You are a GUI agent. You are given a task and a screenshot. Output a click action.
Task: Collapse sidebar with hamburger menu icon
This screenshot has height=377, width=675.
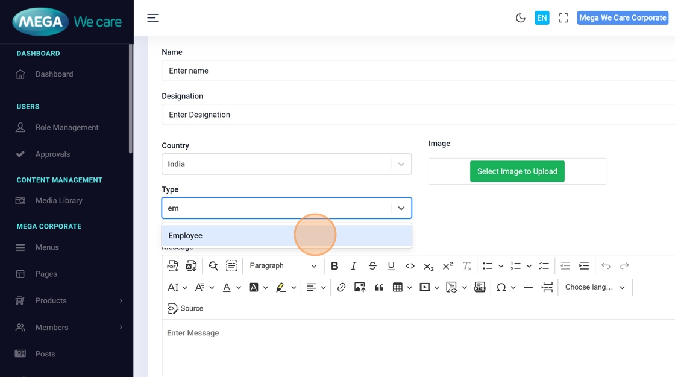[x=153, y=18]
